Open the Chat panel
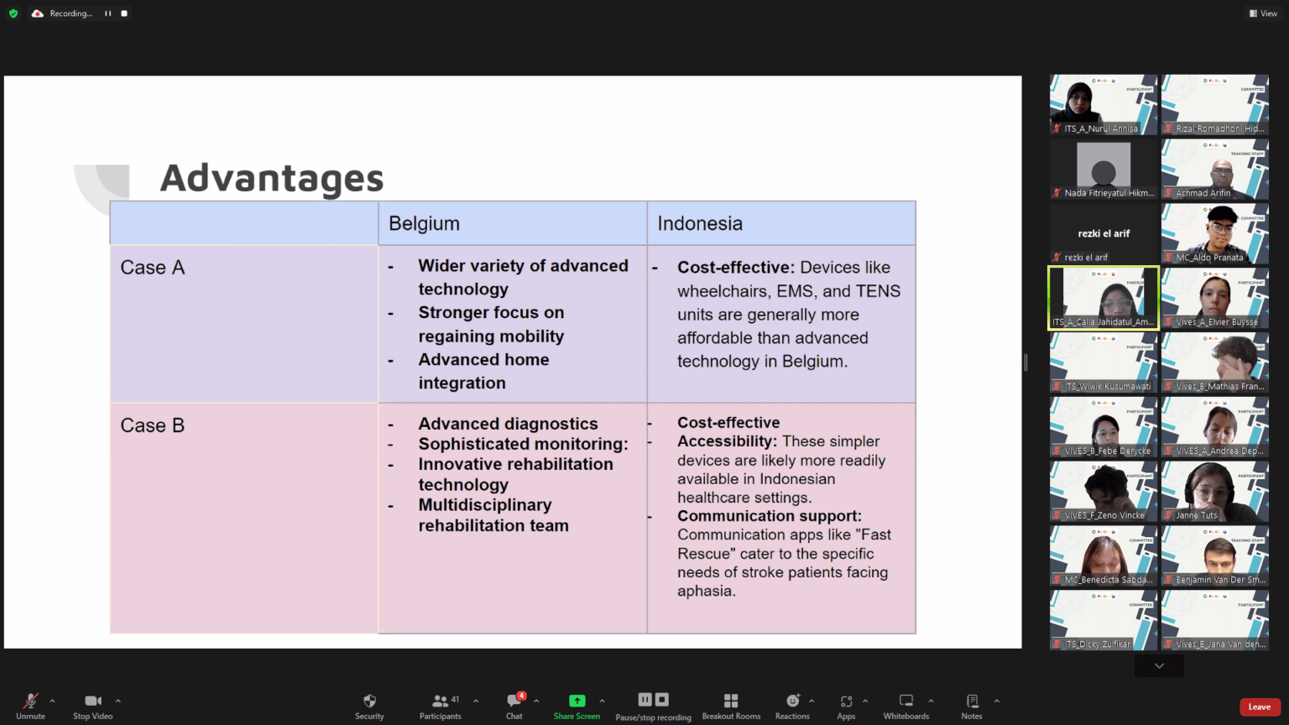The height and width of the screenshot is (725, 1289). click(514, 702)
